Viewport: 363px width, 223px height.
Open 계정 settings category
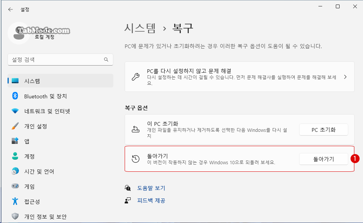click(x=60, y=156)
